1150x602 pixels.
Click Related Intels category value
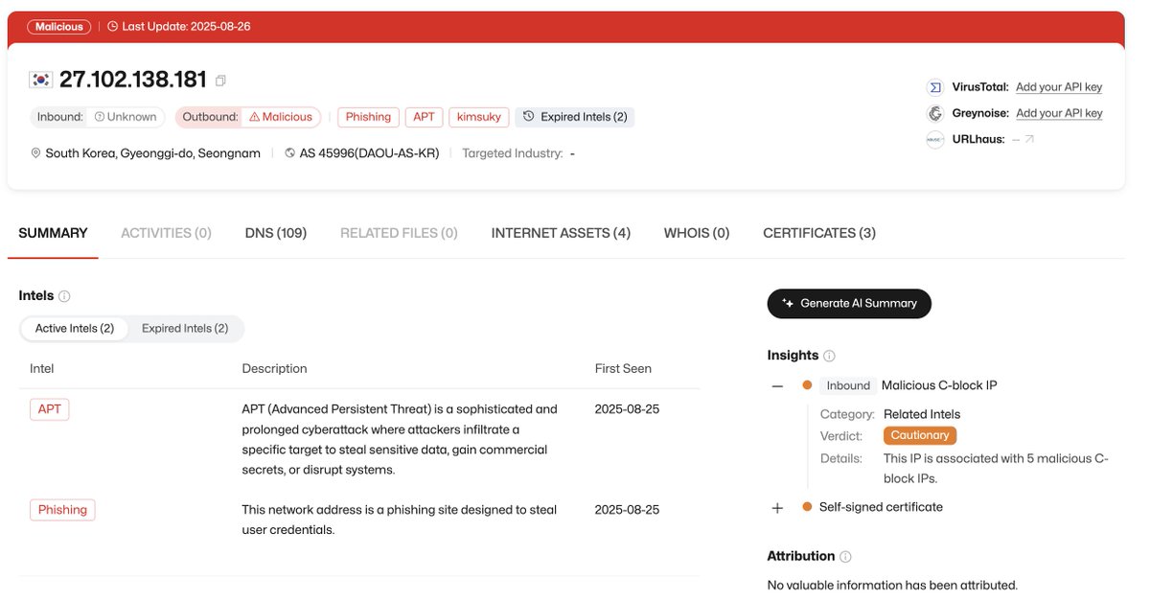922,414
